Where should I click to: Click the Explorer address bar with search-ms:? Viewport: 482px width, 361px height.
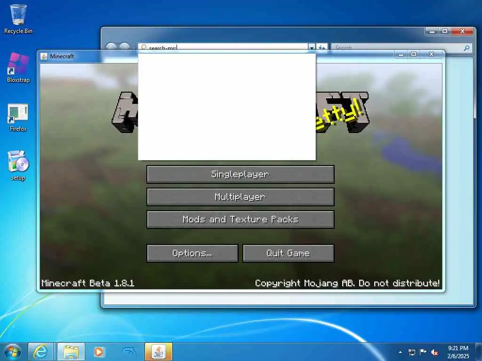pos(223,47)
